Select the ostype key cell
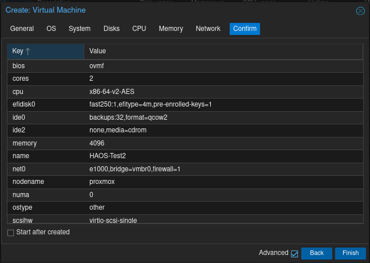 pos(46,207)
